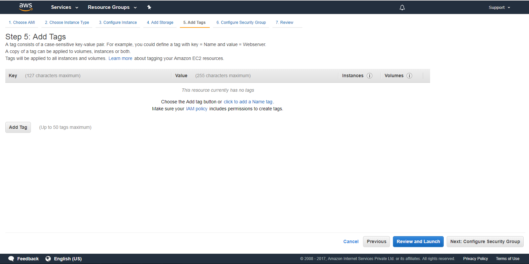Click the info icon next to Volumes
529x264 pixels.
[409, 76]
